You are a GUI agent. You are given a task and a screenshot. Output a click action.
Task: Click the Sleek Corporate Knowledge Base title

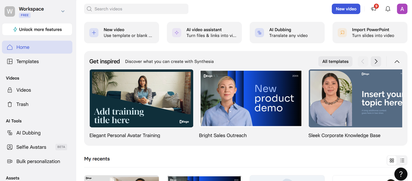[x=344, y=136]
